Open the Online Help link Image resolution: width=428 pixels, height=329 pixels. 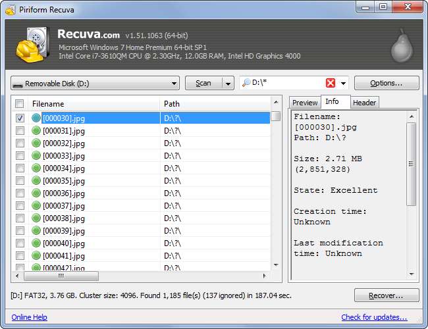29,317
